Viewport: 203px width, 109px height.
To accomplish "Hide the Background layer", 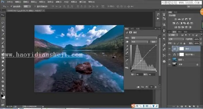I will point(170,64).
